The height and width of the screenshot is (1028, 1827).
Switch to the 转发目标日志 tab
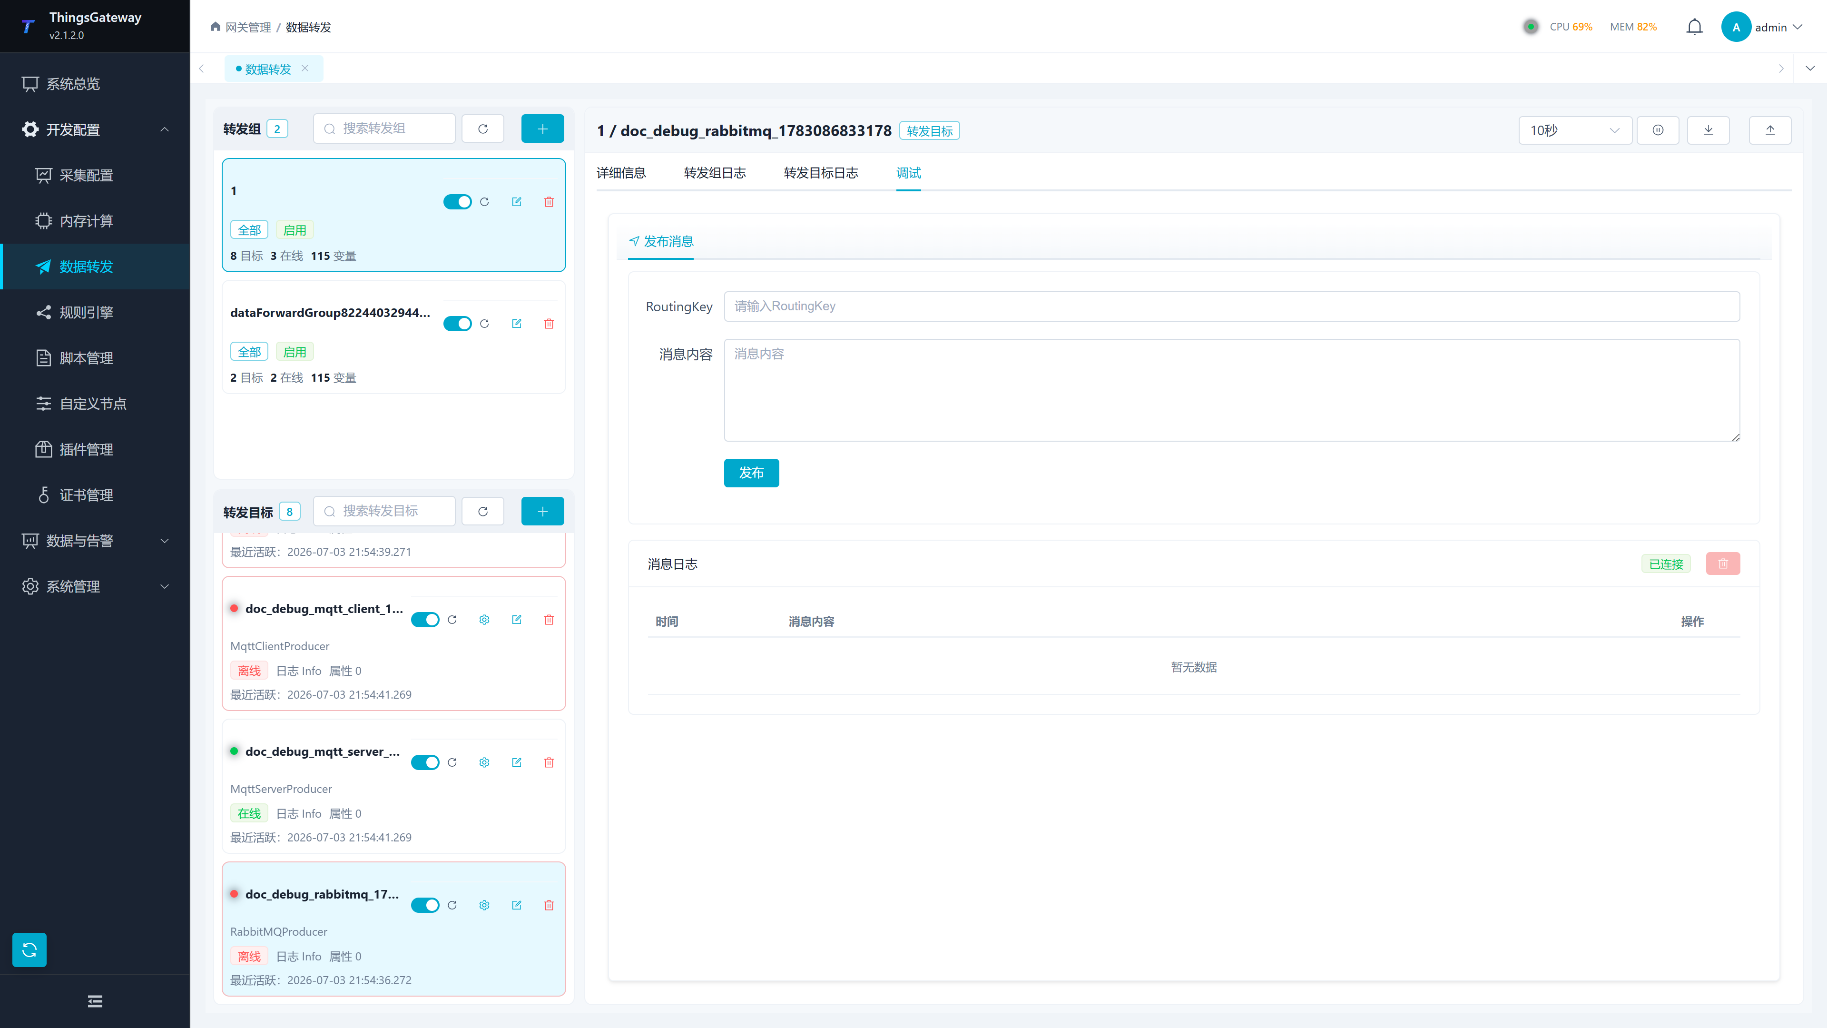[821, 173]
